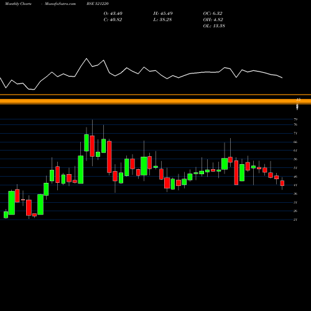Select the close value C: 40.82
The image size is (311, 311).
113,20
